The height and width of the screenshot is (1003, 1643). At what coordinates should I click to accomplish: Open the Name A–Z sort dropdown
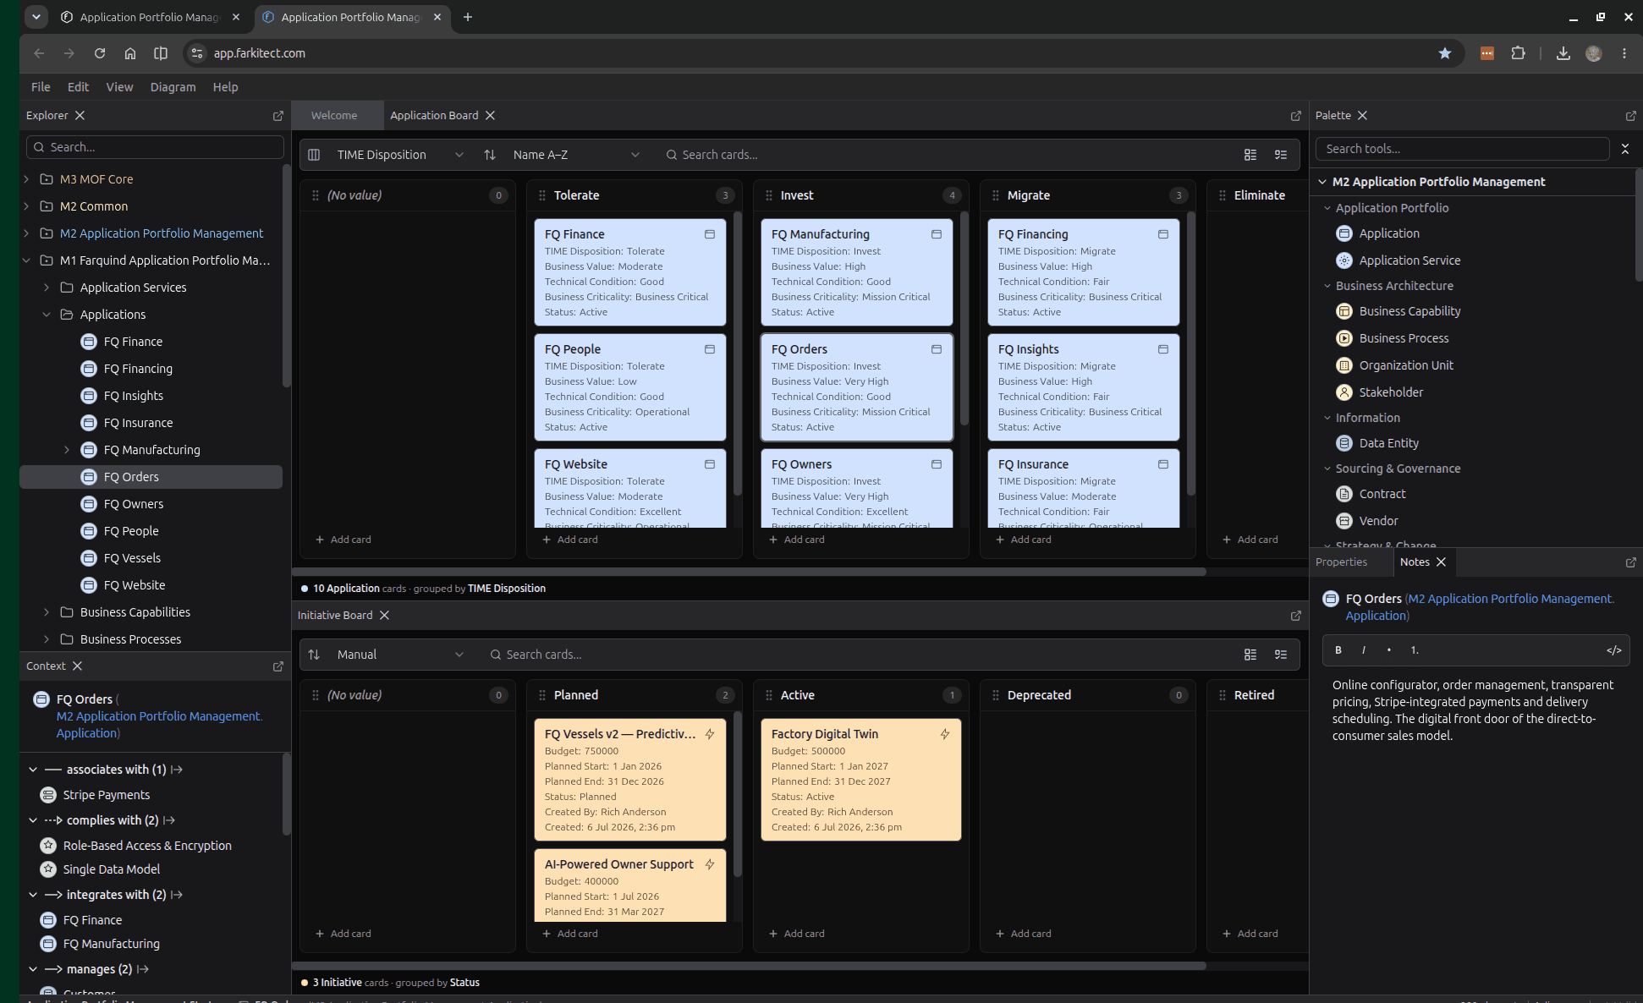click(x=575, y=155)
